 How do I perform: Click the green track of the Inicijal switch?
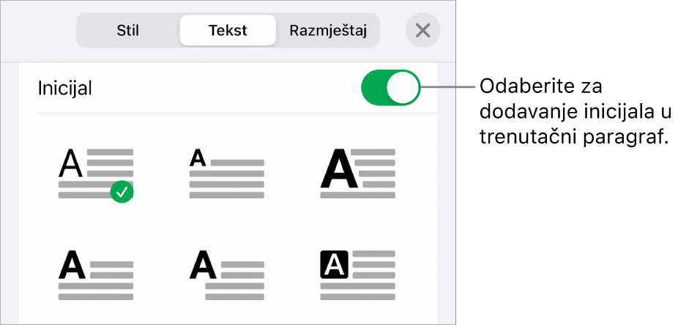pos(373,89)
